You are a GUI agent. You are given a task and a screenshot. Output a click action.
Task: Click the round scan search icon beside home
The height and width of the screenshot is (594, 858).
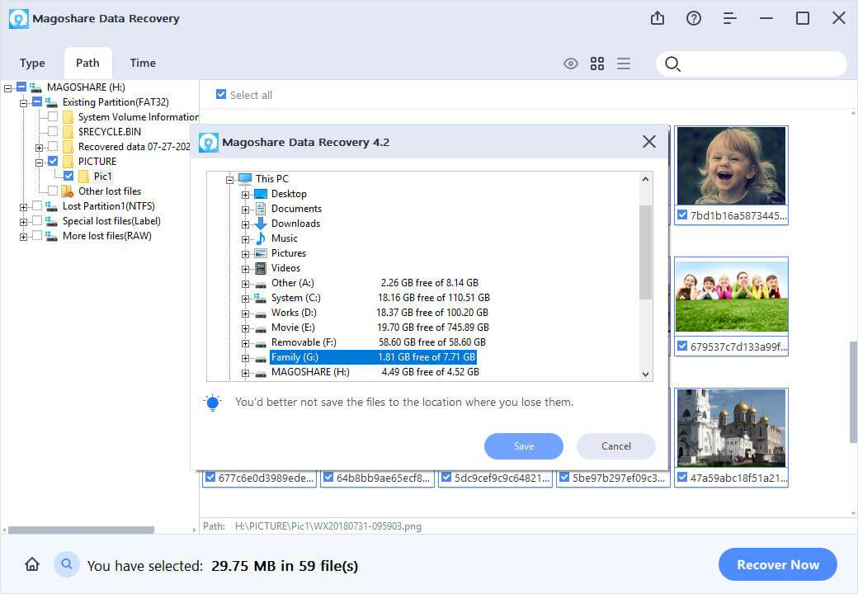(x=67, y=564)
